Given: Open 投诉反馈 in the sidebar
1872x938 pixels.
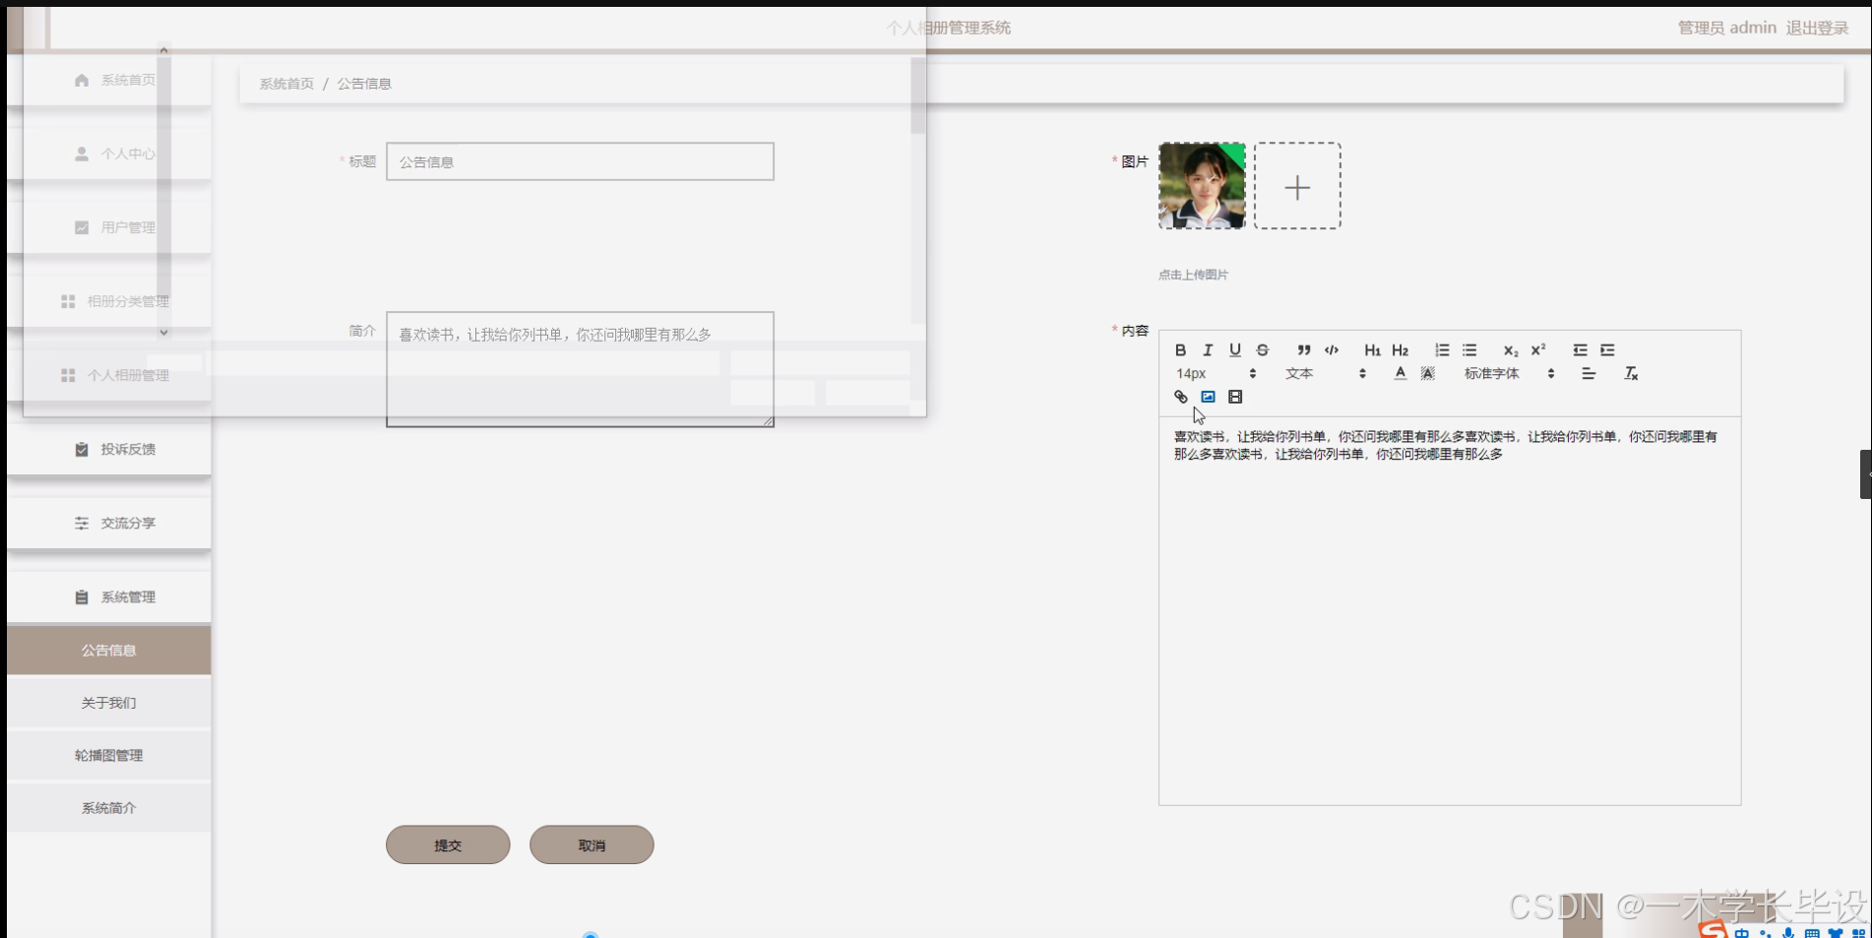Looking at the screenshot, I should point(109,449).
